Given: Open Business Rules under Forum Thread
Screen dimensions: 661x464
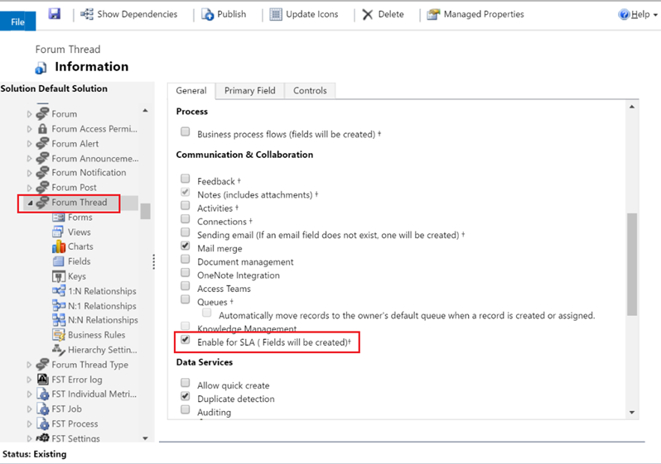Looking at the screenshot, I should point(96,335).
